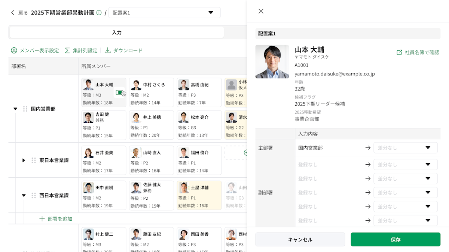Select 田中 直樹 member card
Image resolution: width=449 pixels, height=252 pixels.
coord(104,195)
